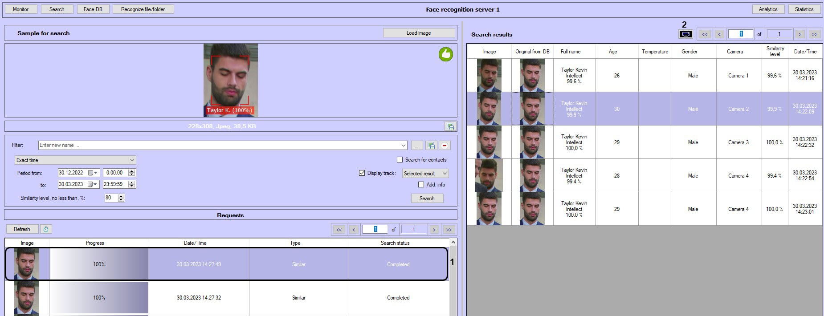Go to last page of search results
This screenshot has height=316, width=824.
coord(814,34)
